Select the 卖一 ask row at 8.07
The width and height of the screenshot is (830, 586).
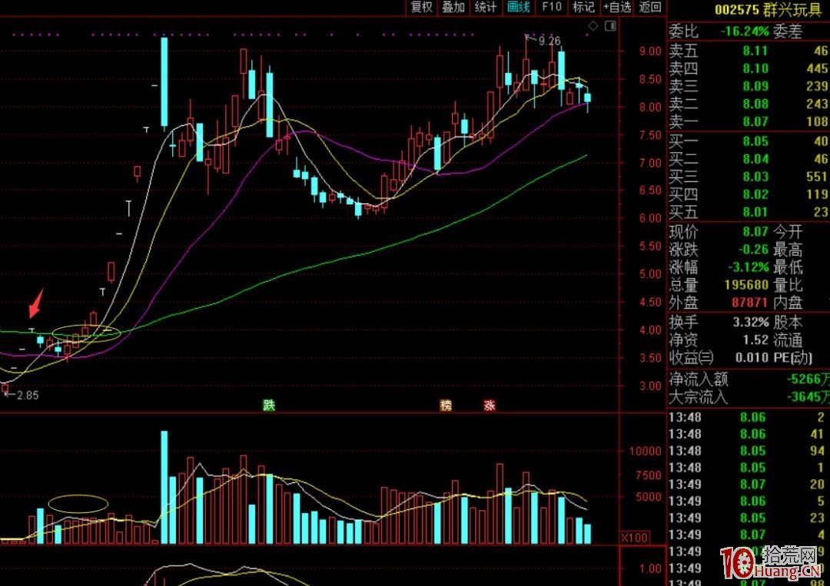(748, 121)
